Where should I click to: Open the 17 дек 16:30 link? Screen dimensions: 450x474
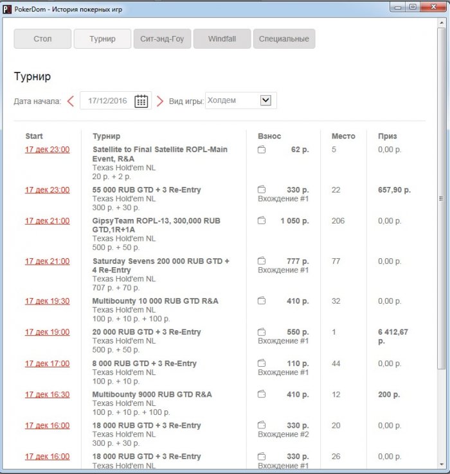click(47, 394)
